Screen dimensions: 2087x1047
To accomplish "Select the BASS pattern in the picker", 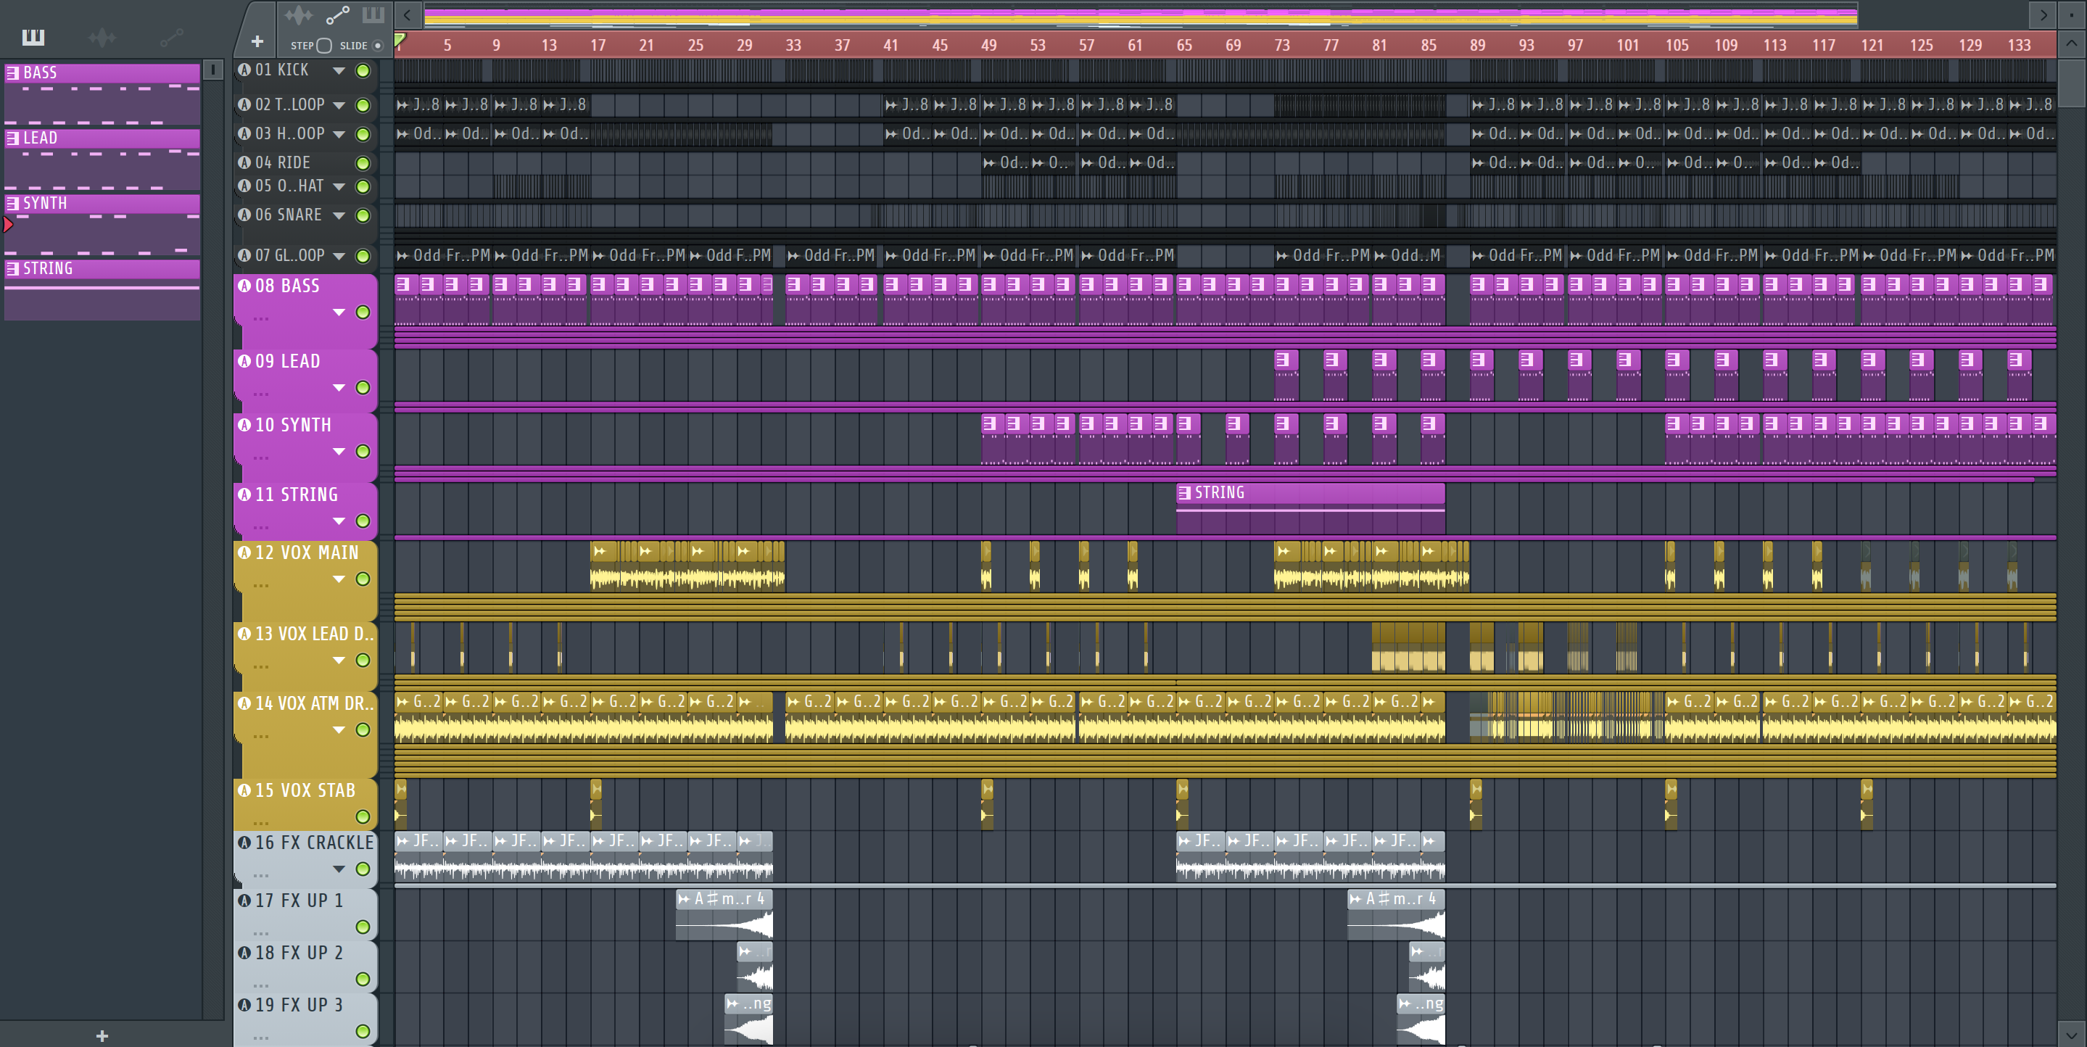I will click(x=102, y=94).
